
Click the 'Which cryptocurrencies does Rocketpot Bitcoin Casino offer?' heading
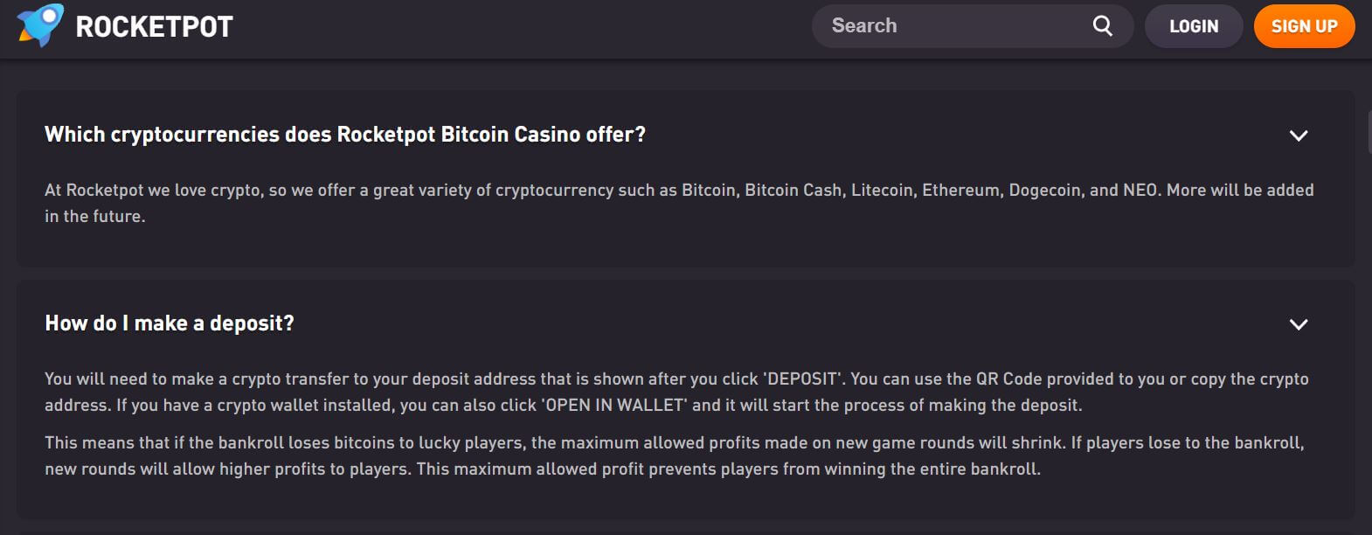pos(344,135)
